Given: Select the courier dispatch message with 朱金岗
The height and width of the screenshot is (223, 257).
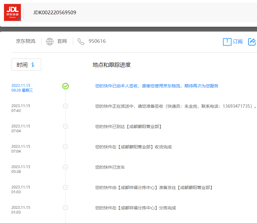Looking at the screenshot, I should (x=176, y=106).
